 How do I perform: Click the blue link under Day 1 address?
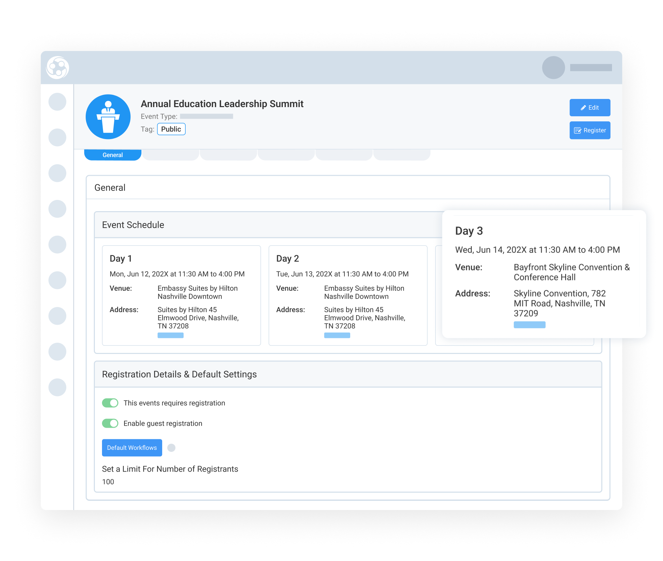coord(170,336)
